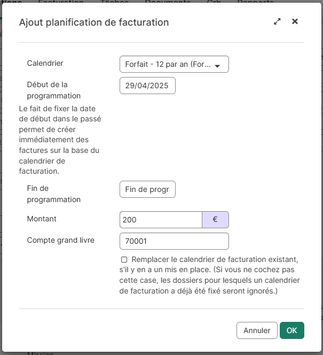Select the Compte grand livre field

tap(174, 241)
